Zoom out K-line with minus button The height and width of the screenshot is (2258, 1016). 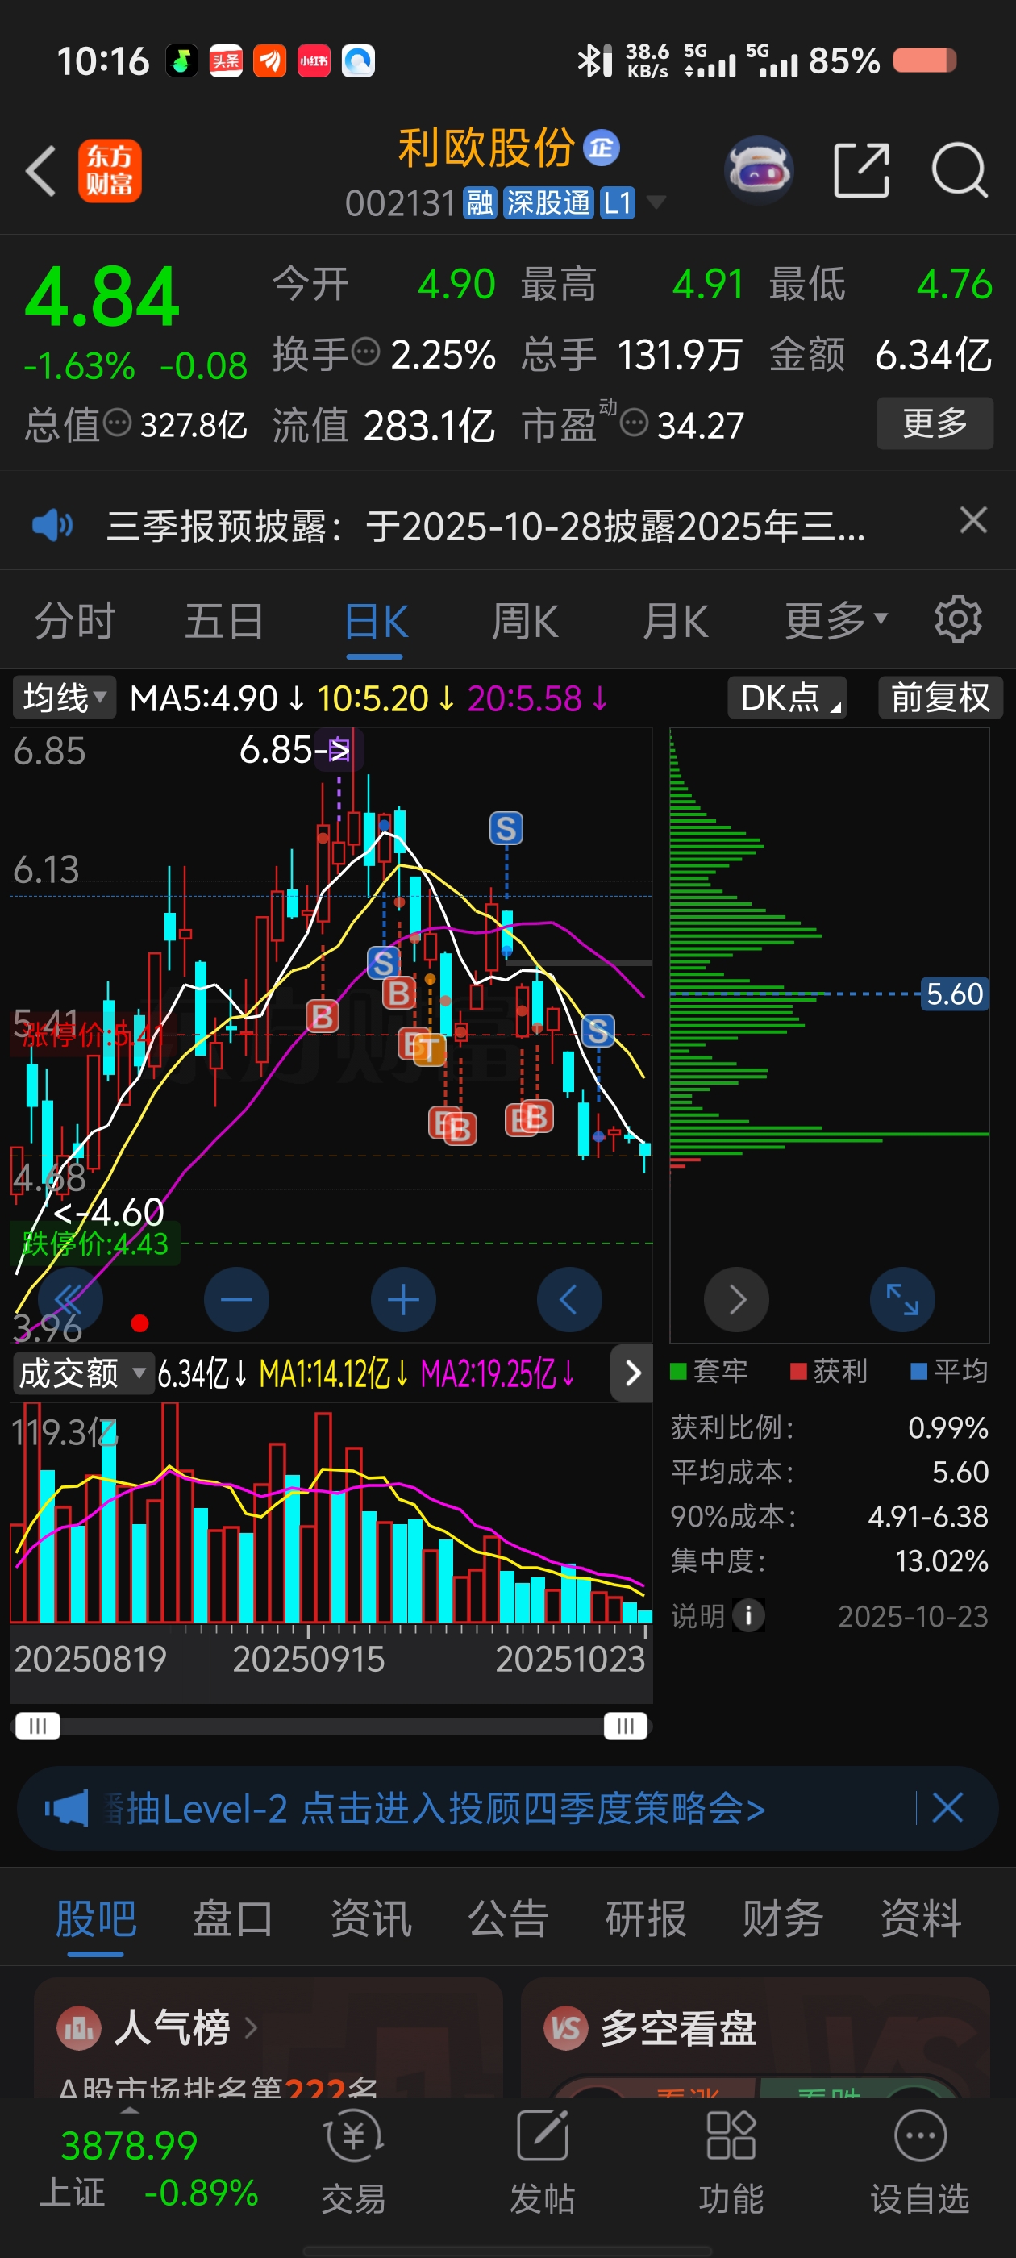237,1299
